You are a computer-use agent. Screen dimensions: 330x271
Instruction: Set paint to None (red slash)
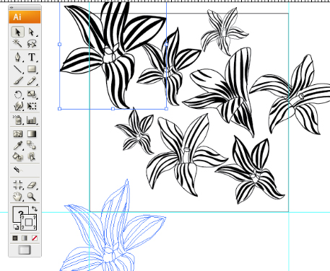[35, 238]
